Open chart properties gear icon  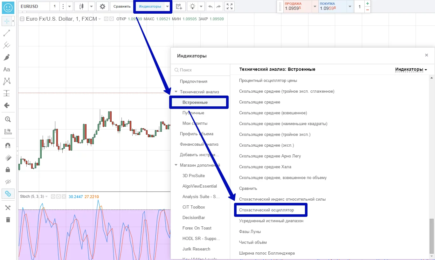(102, 6)
